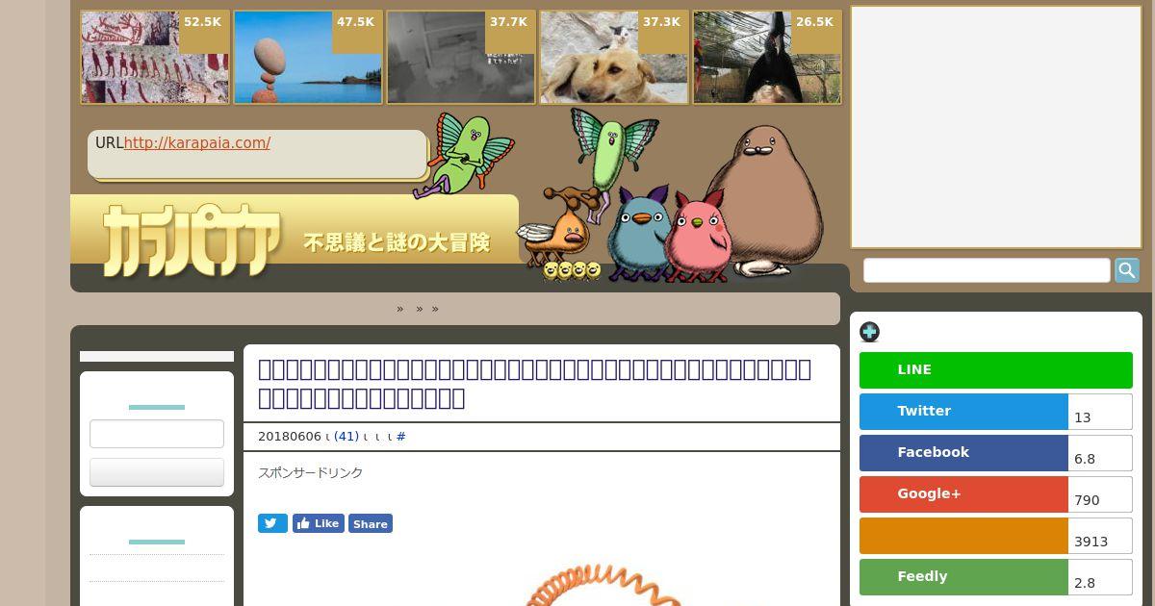Open the (41) comments link
This screenshot has width=1155, height=606.
(346, 437)
